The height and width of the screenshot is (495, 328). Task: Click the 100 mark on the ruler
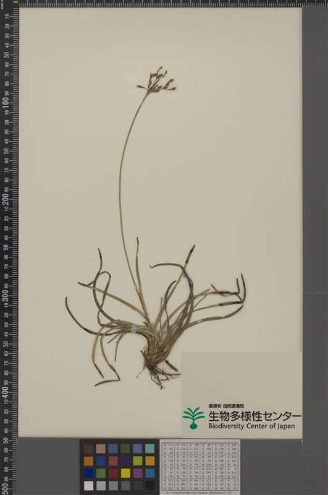(x=6, y=102)
